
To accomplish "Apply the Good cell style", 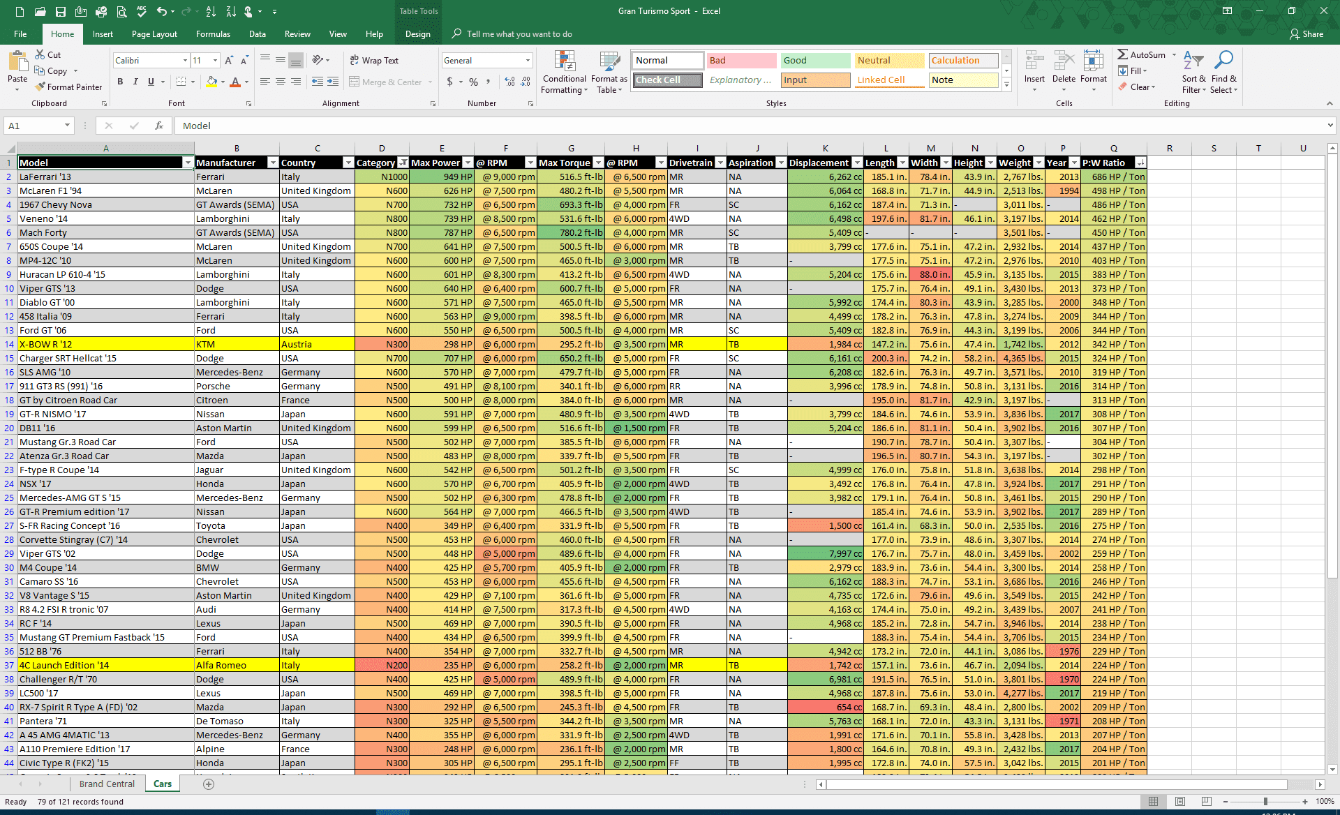I will click(x=815, y=61).
